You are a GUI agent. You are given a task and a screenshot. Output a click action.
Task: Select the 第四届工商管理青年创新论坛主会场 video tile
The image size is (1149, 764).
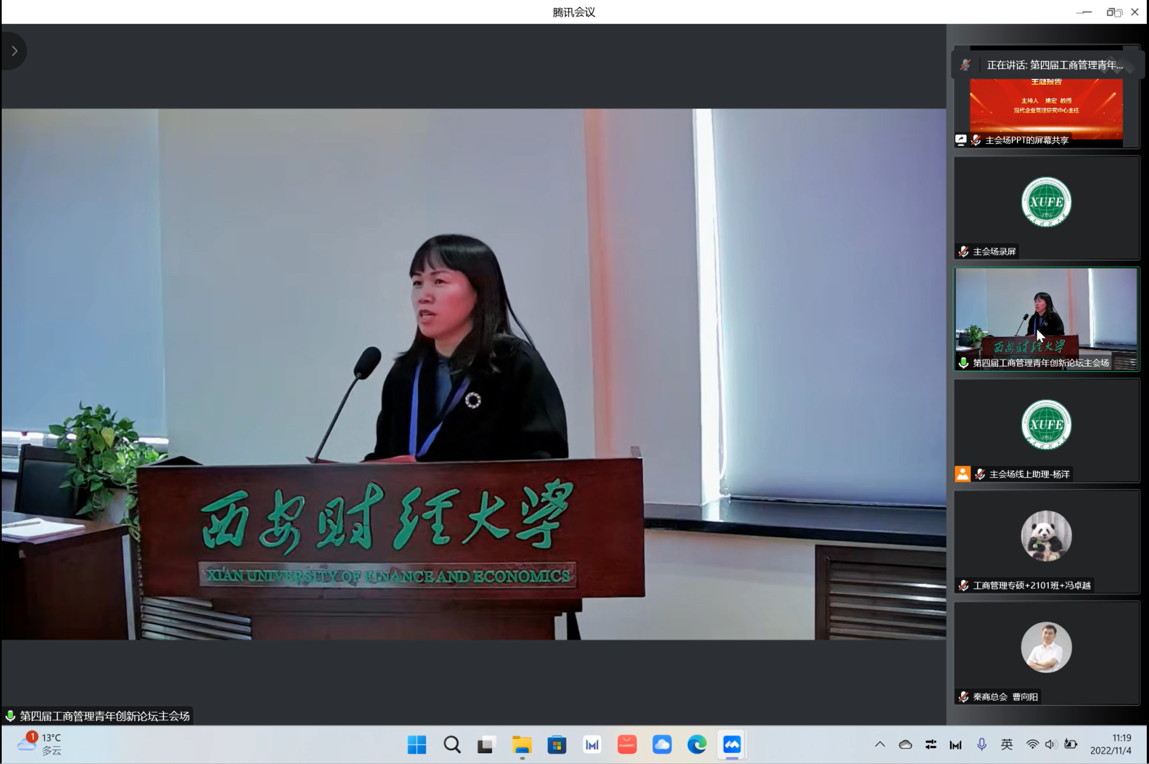[x=1046, y=319]
